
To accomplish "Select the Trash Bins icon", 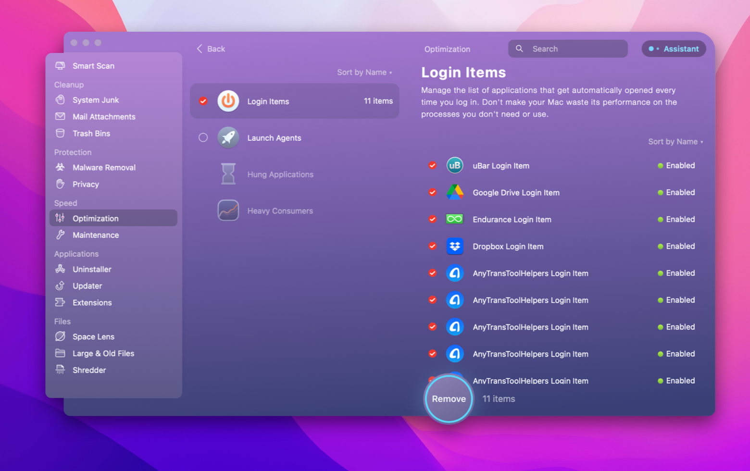I will click(60, 133).
